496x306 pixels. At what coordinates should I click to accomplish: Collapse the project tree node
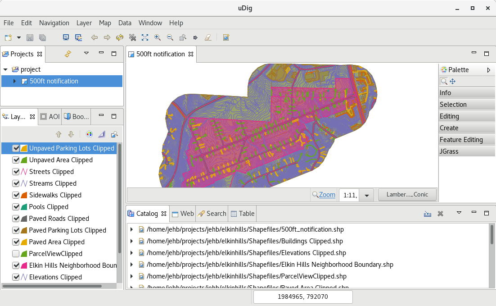5,69
